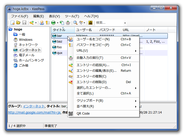Choose エントリーの追加(A)... menu item

point(103,65)
